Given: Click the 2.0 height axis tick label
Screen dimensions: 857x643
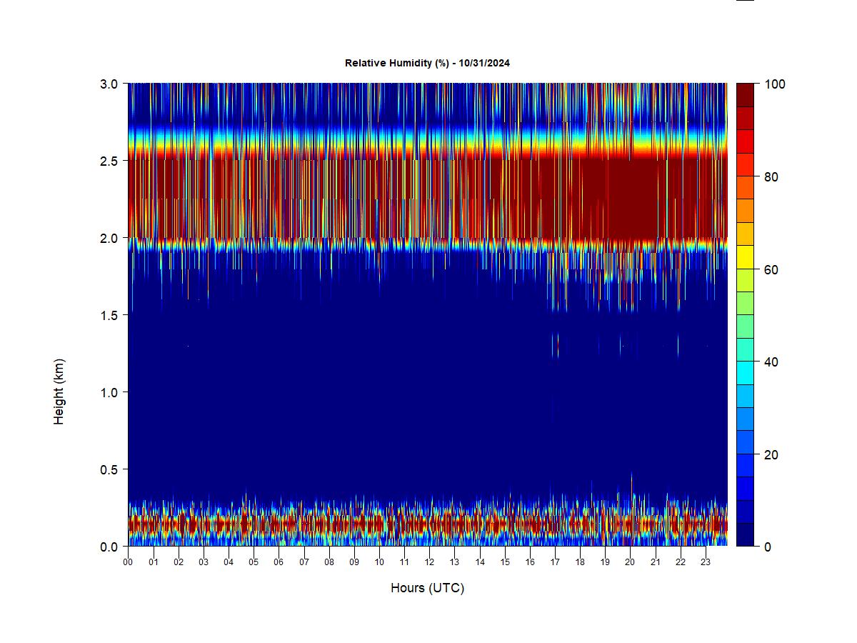Looking at the screenshot, I should [109, 238].
